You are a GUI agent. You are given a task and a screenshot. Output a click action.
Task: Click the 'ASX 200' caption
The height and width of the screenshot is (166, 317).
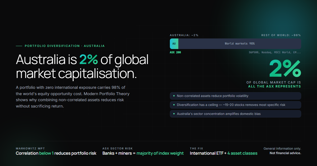[x=175, y=52]
